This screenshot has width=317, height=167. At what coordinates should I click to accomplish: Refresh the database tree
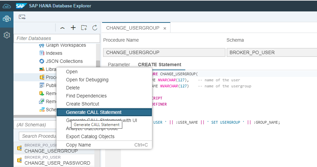[x=95, y=28]
